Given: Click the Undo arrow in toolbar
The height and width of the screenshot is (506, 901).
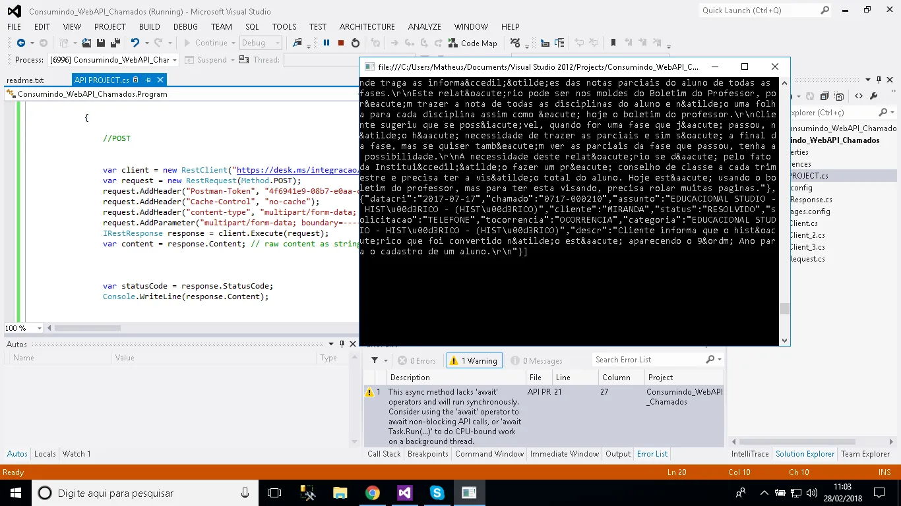Looking at the screenshot, I should (135, 43).
